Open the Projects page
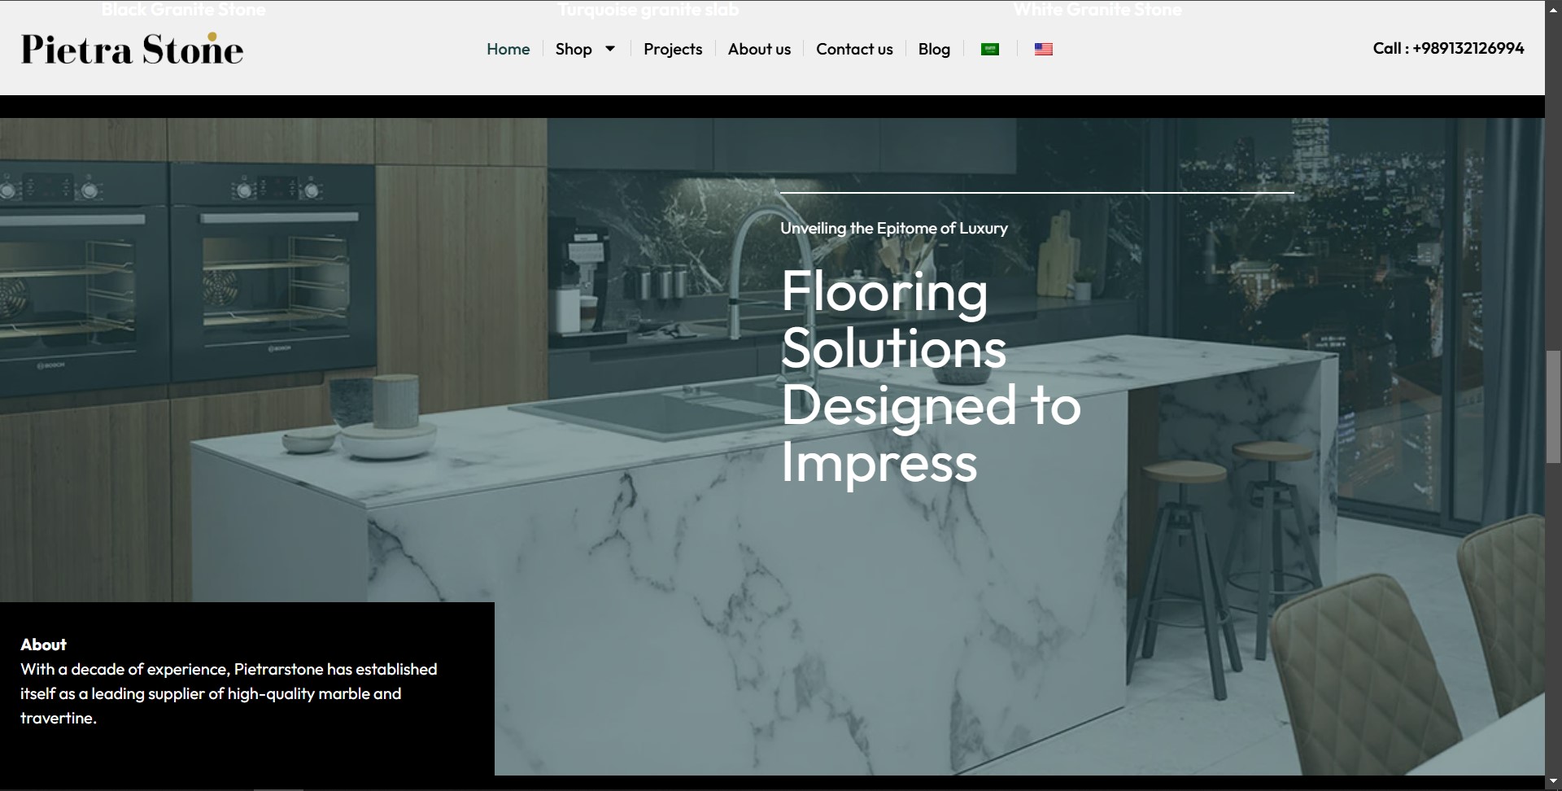1562x791 pixels. tap(672, 49)
